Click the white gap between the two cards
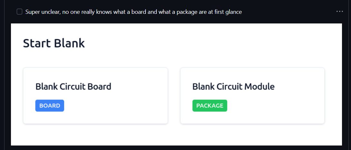Image resolution: width=351 pixels, height=150 pixels. point(174,96)
